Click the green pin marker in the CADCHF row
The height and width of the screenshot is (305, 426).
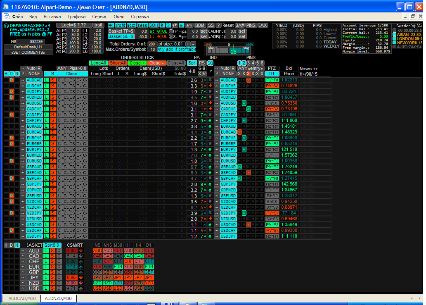(x=248, y=109)
